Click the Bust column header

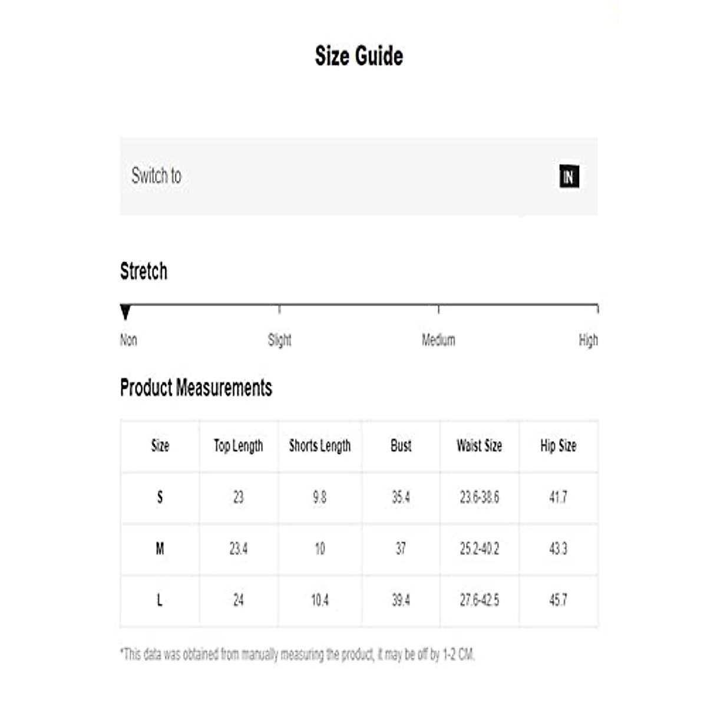(x=401, y=446)
